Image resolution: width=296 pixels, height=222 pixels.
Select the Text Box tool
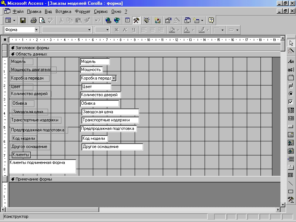coord(291,70)
